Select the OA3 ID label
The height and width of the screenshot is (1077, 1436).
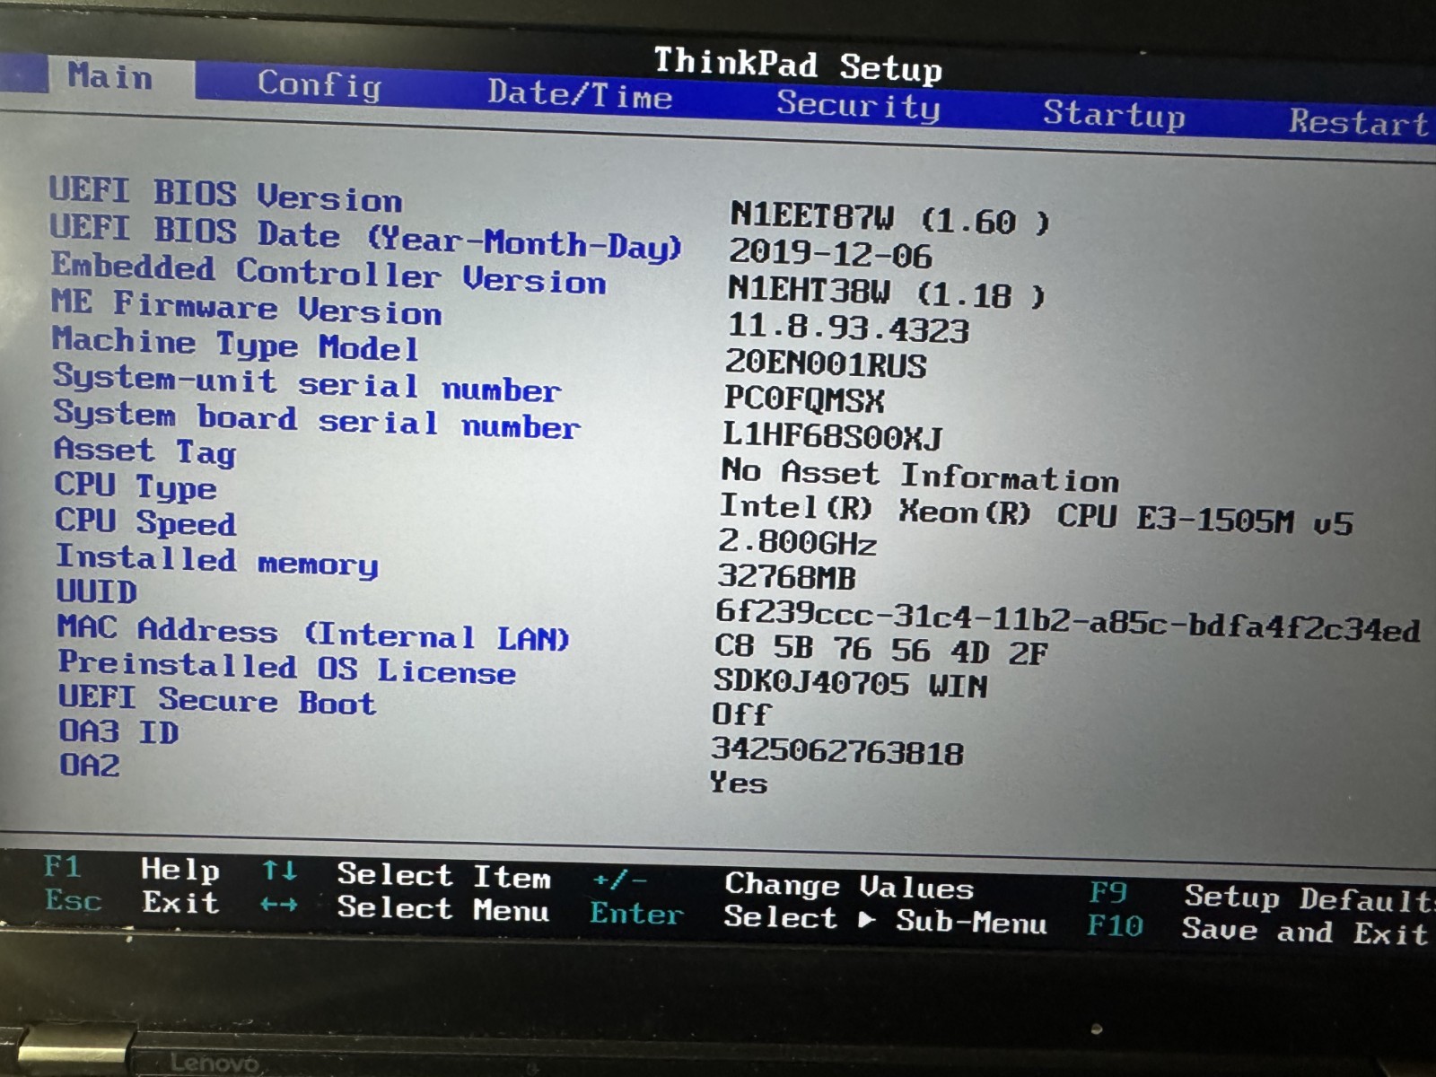click(x=118, y=731)
